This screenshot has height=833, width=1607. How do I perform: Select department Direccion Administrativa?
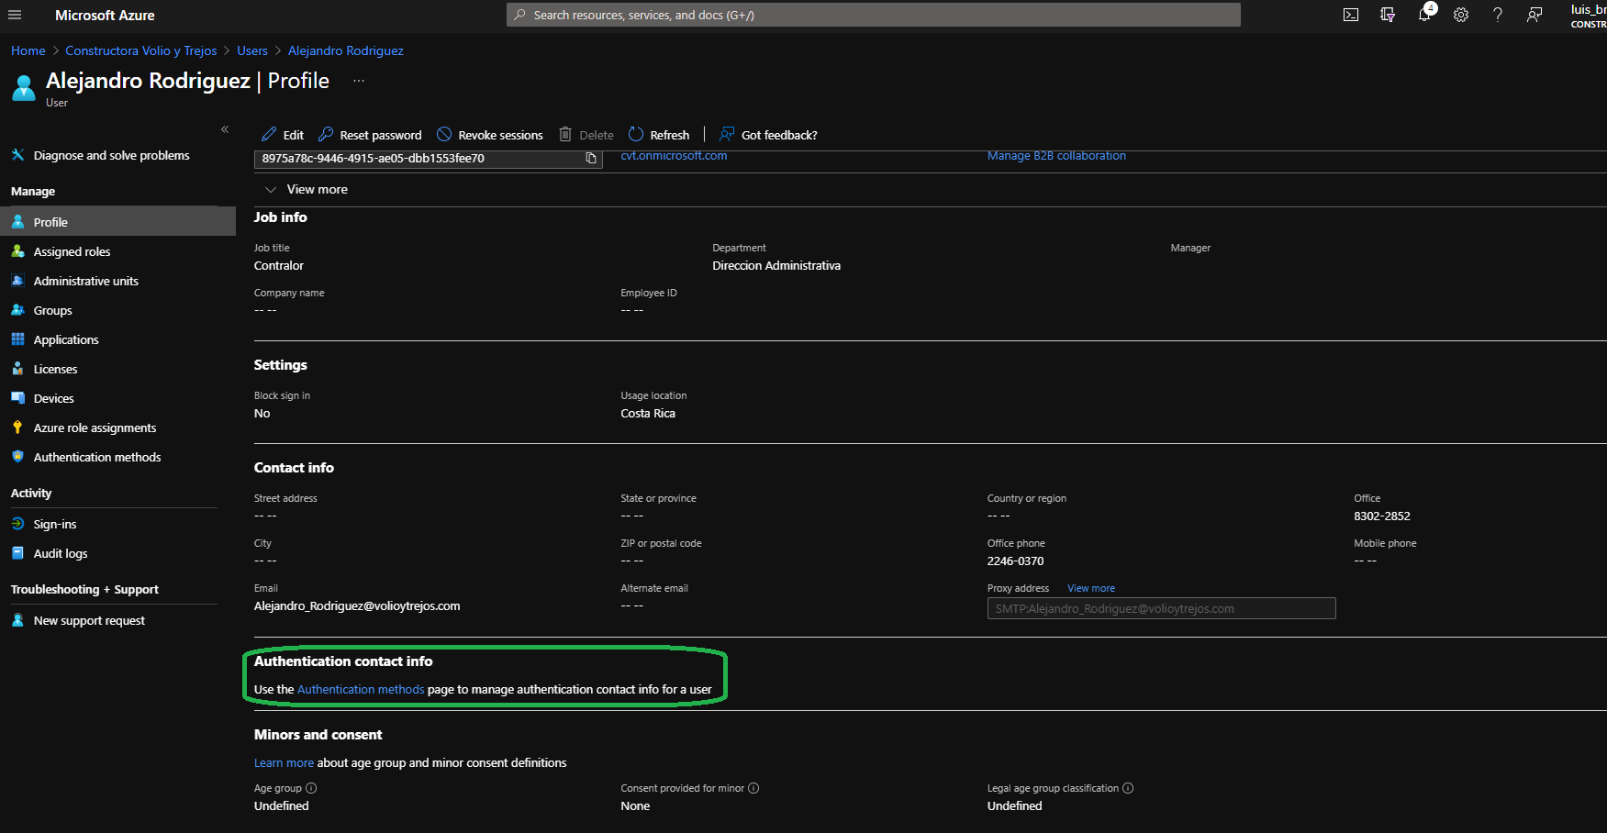[776, 265]
